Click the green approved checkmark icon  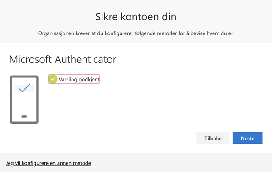pos(53,79)
